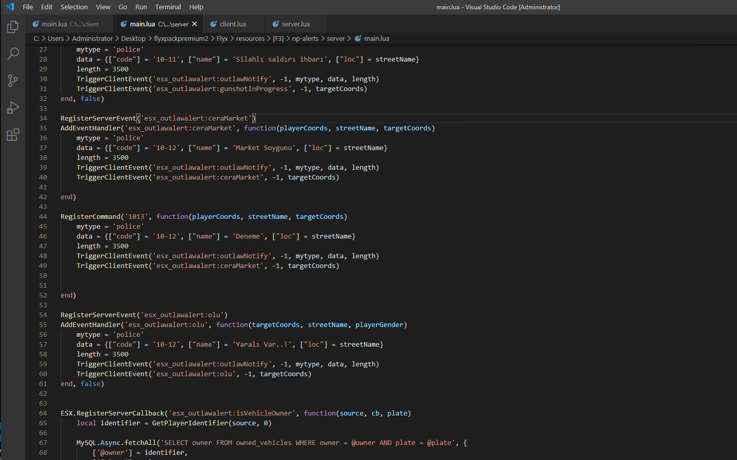Open the Run and Debug view
The image size is (737, 460).
(13, 108)
